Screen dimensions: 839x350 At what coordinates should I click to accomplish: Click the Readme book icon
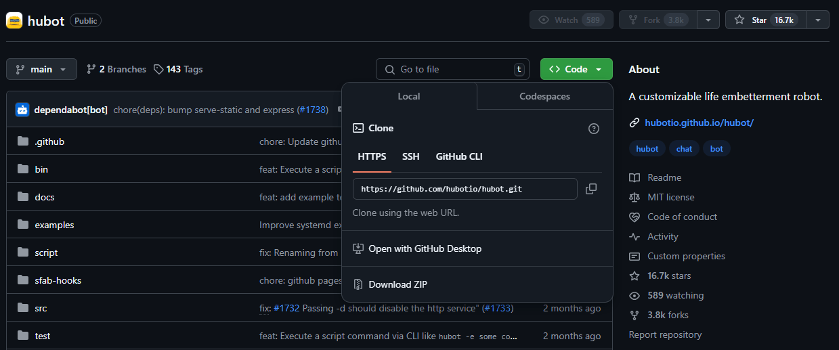[x=634, y=178]
